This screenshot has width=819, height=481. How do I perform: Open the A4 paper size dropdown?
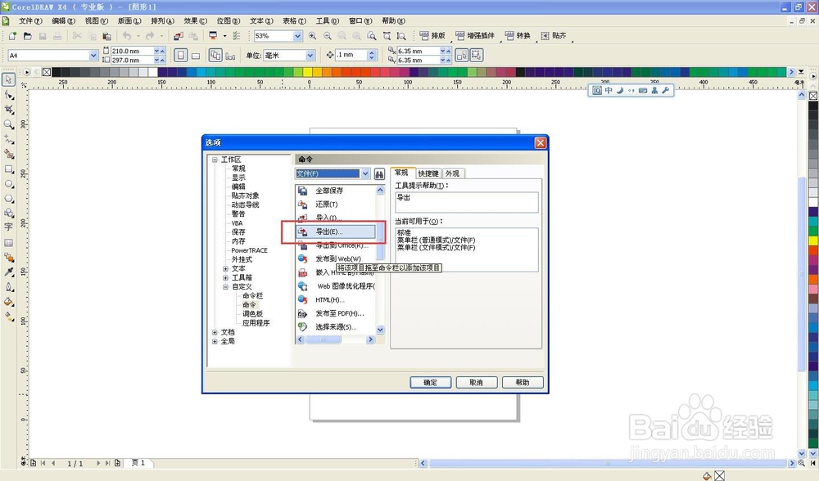pos(93,56)
